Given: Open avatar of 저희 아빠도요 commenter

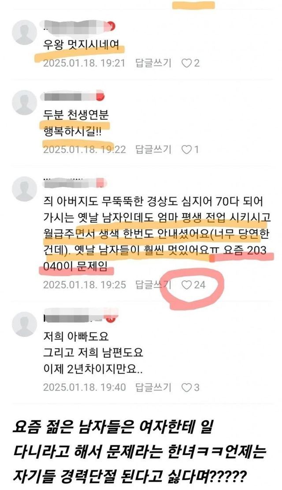Looking at the screenshot, I should pos(24,324).
